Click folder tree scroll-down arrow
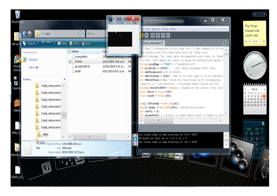 (x=64, y=137)
